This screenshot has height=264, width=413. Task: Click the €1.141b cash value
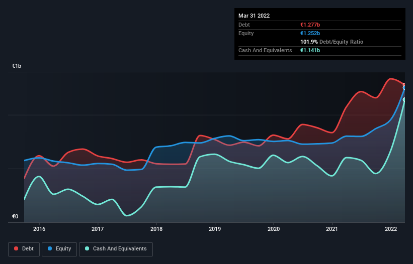tap(310, 50)
